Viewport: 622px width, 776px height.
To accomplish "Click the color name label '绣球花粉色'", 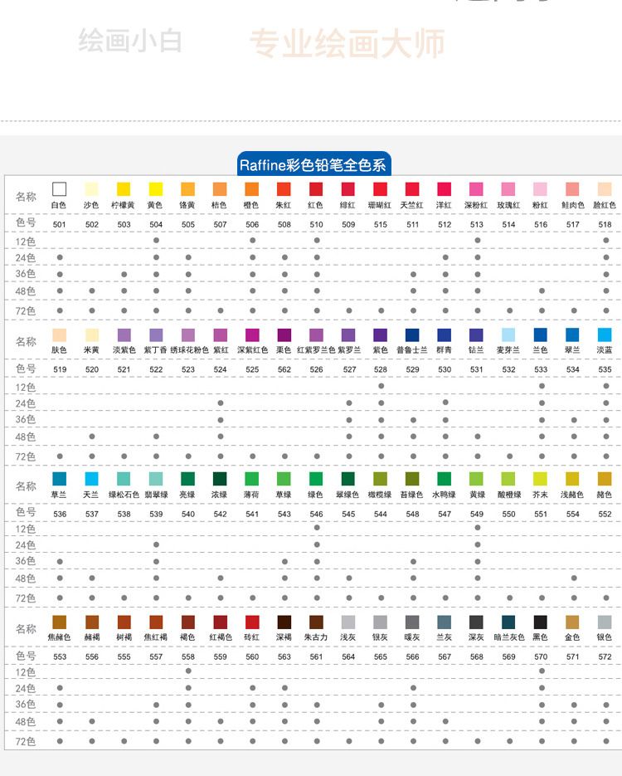I will pyautogui.click(x=190, y=350).
